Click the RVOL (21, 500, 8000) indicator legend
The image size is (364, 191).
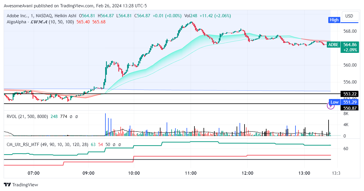point(27,116)
